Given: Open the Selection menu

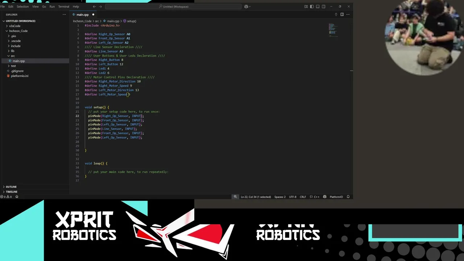Looking at the screenshot, I should (x=22, y=7).
